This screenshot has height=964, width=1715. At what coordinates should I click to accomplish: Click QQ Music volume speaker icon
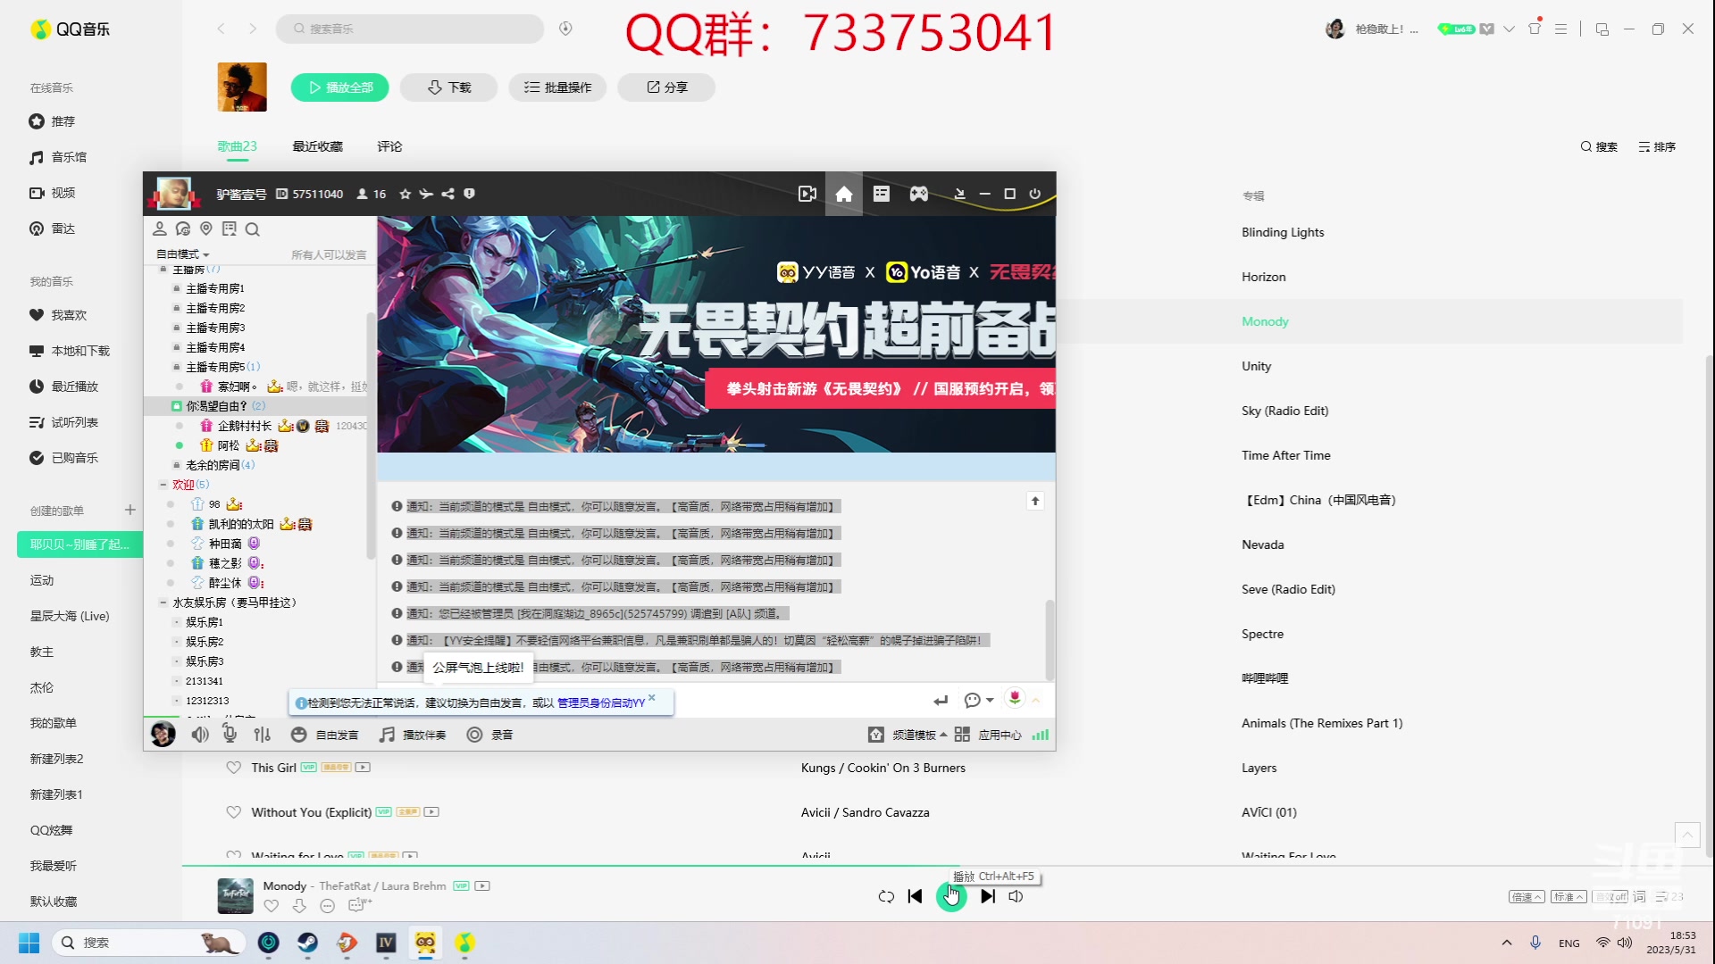click(1016, 896)
